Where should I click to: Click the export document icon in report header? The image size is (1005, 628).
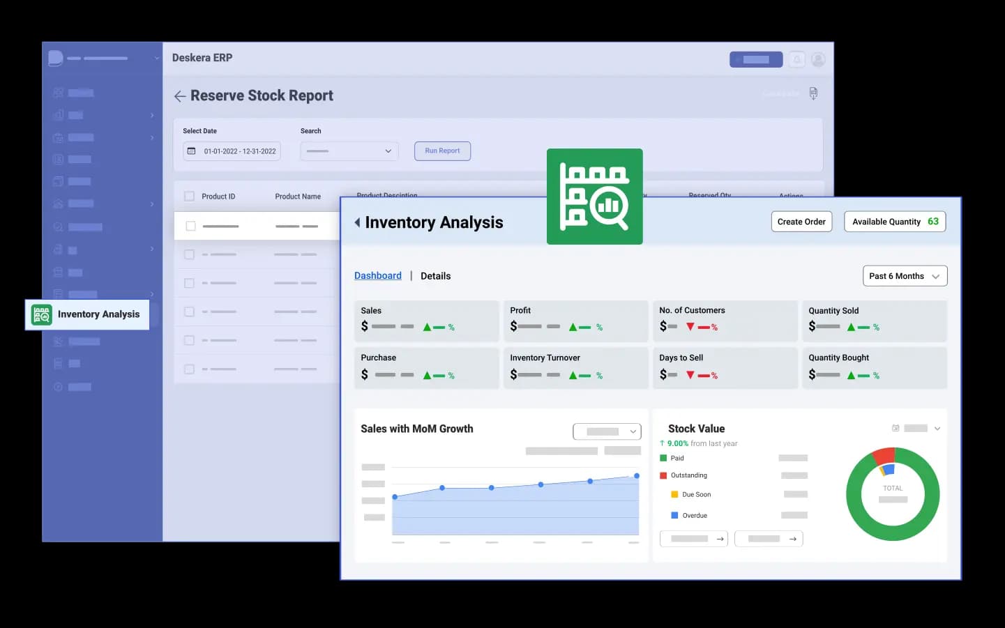[813, 93]
